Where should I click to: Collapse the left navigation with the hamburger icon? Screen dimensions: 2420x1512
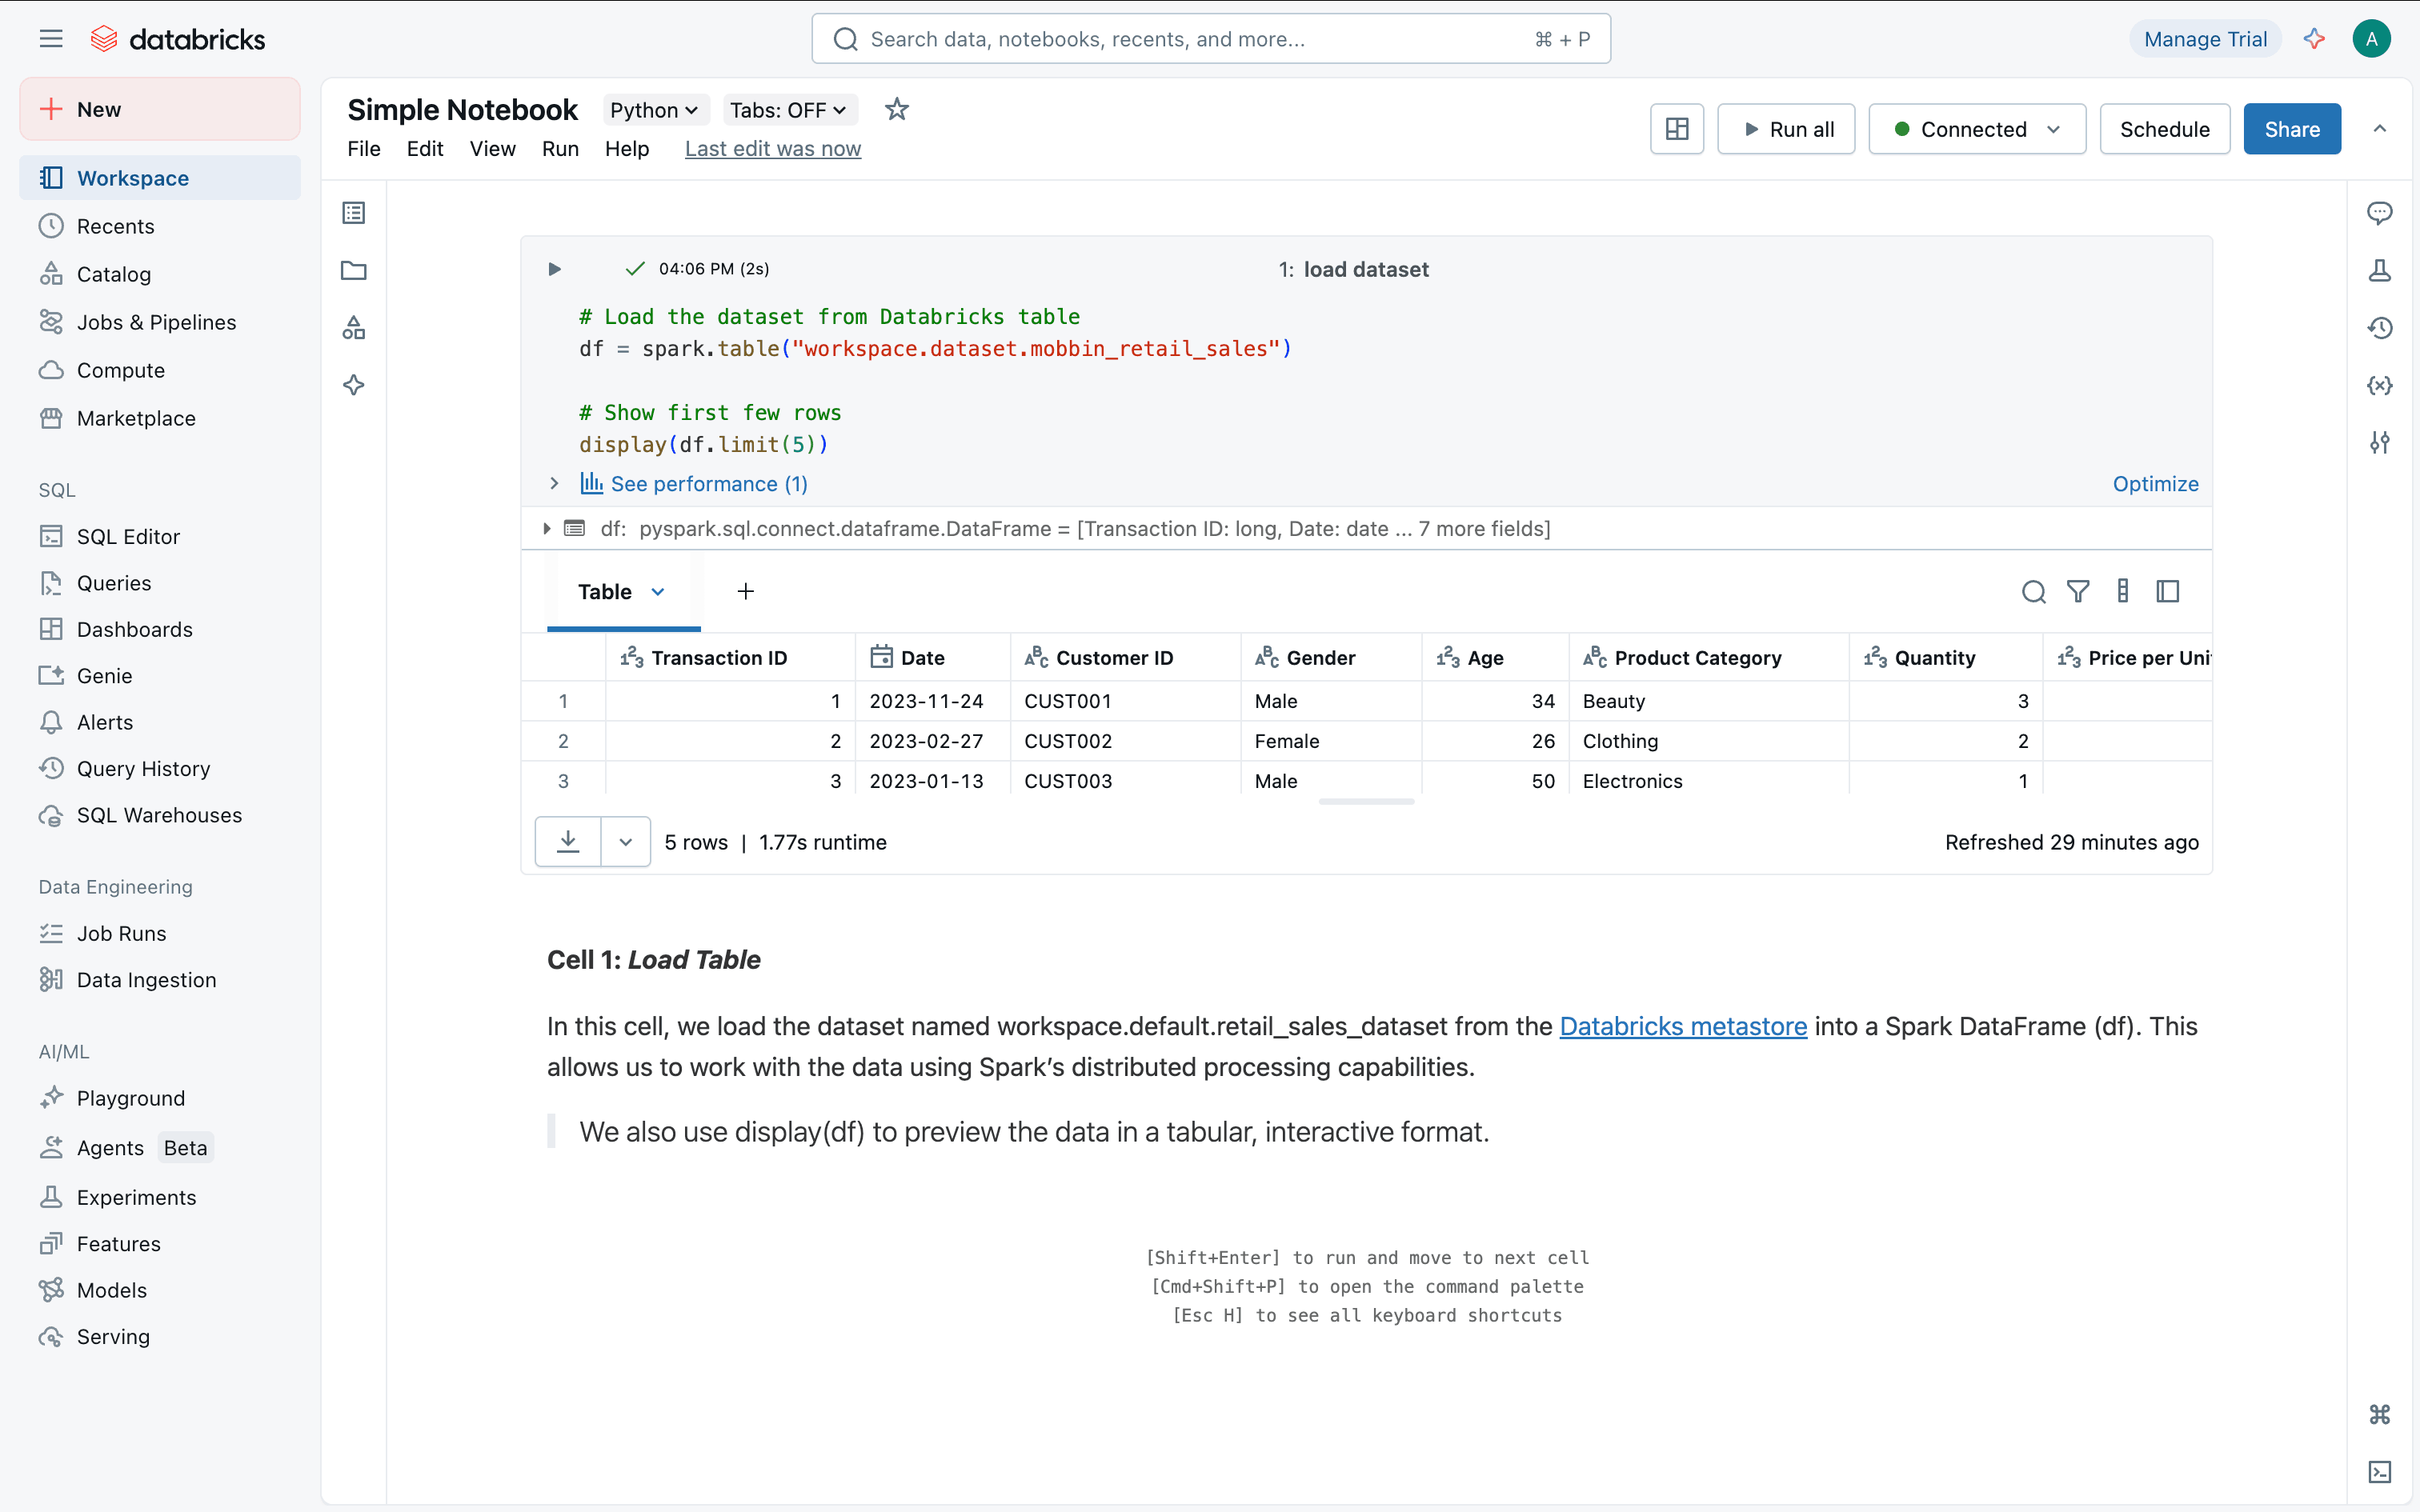(51, 39)
